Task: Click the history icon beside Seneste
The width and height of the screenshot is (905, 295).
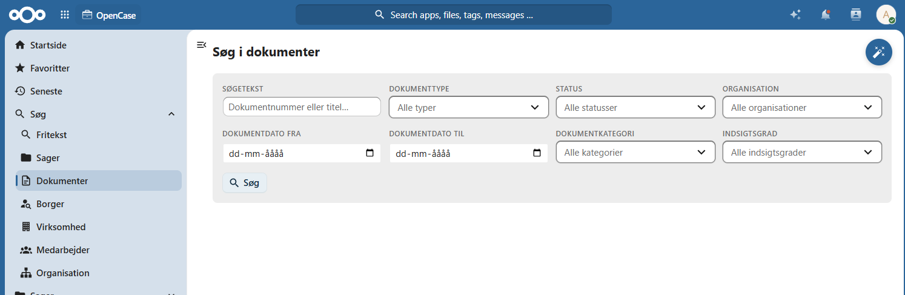Action: pyautogui.click(x=20, y=91)
